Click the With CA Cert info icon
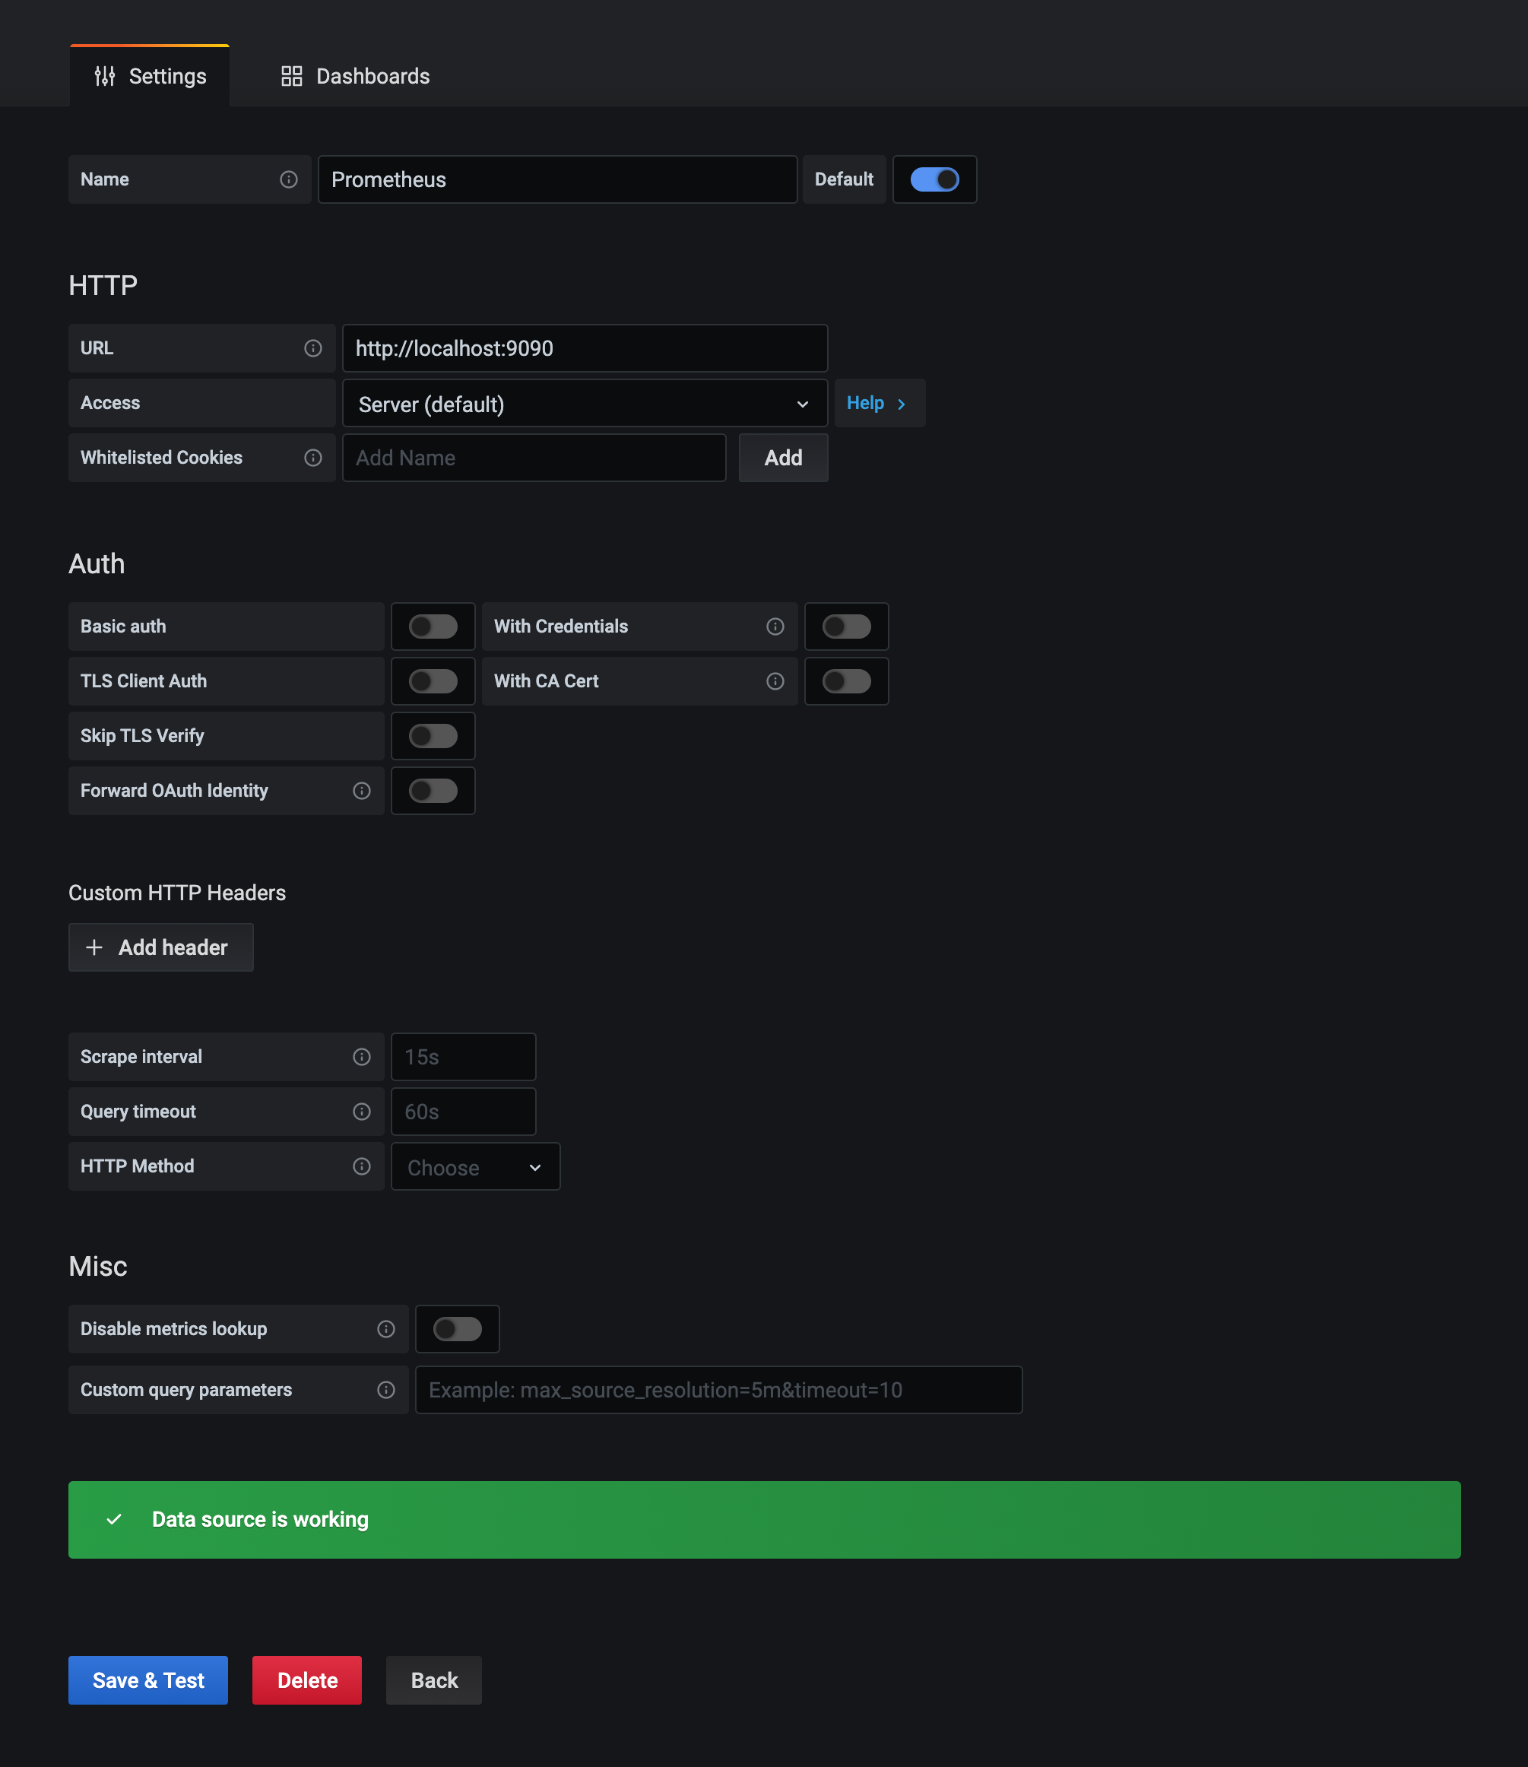The height and width of the screenshot is (1767, 1528). 774,681
